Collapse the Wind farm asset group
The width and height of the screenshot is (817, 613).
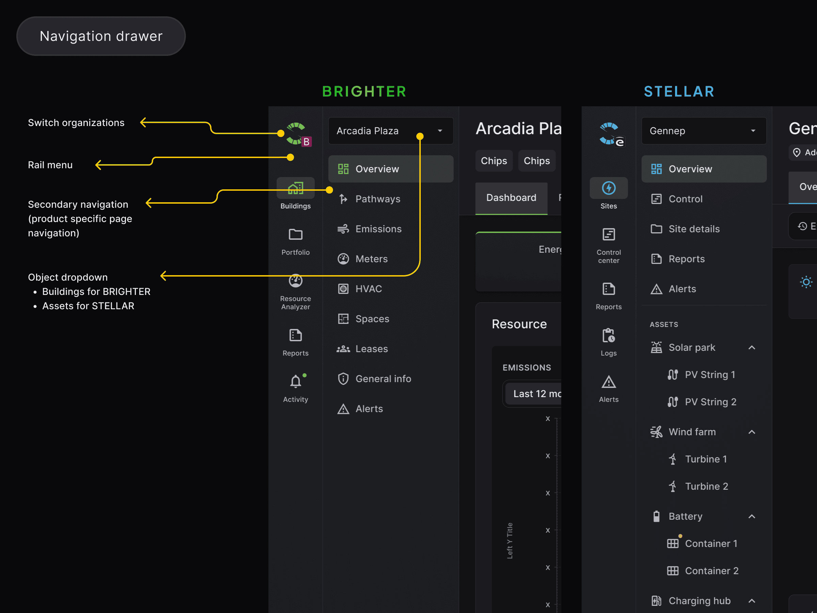click(x=752, y=432)
